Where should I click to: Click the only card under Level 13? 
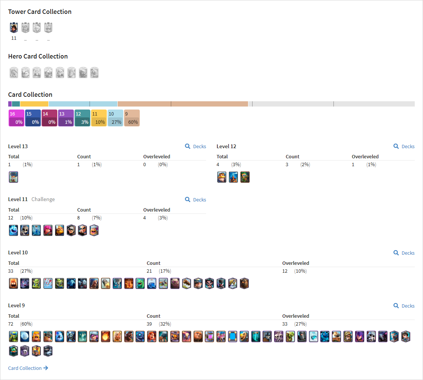[x=13, y=177]
